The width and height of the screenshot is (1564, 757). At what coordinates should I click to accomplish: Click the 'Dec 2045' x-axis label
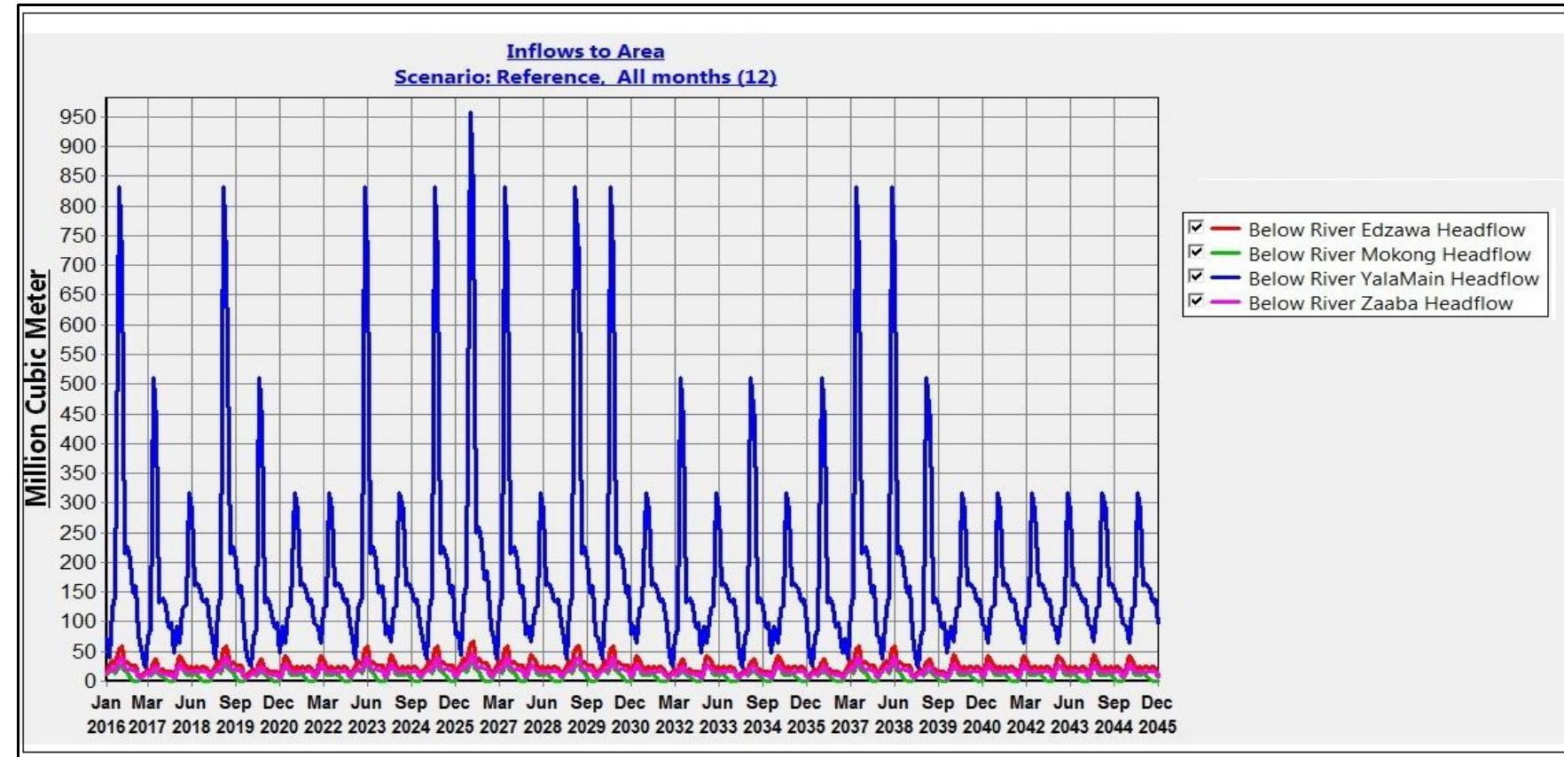[x=1157, y=714]
